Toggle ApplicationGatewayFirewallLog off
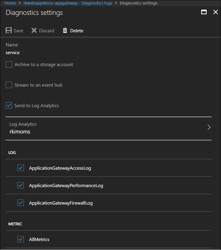 point(20,203)
